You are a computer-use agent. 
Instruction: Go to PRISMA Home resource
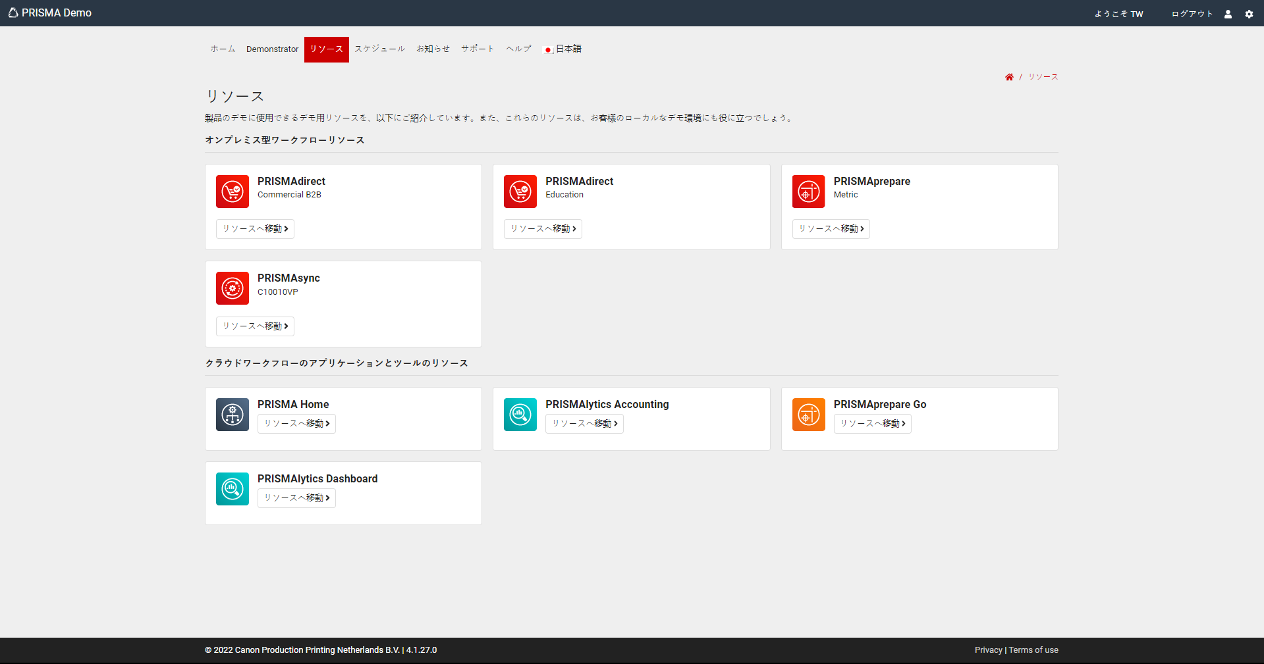click(296, 424)
